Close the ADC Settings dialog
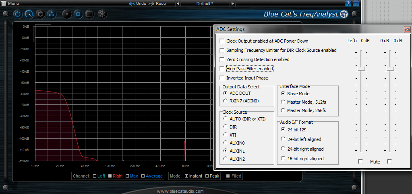The height and width of the screenshot is (194, 412). tap(407, 29)
